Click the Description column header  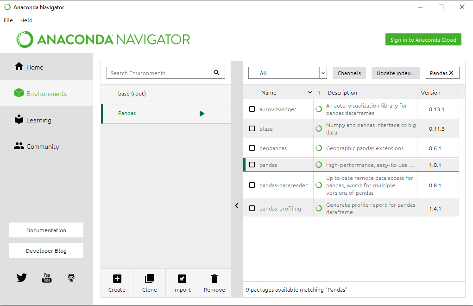click(x=342, y=93)
